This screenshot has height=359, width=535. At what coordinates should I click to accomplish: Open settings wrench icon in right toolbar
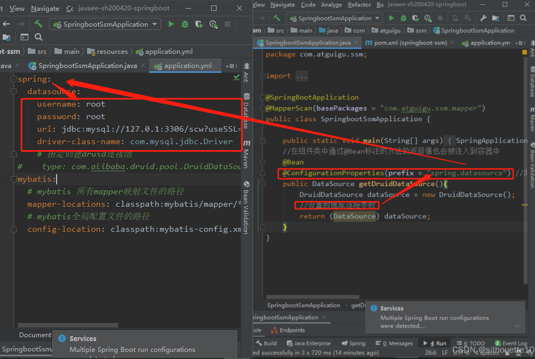[483, 18]
